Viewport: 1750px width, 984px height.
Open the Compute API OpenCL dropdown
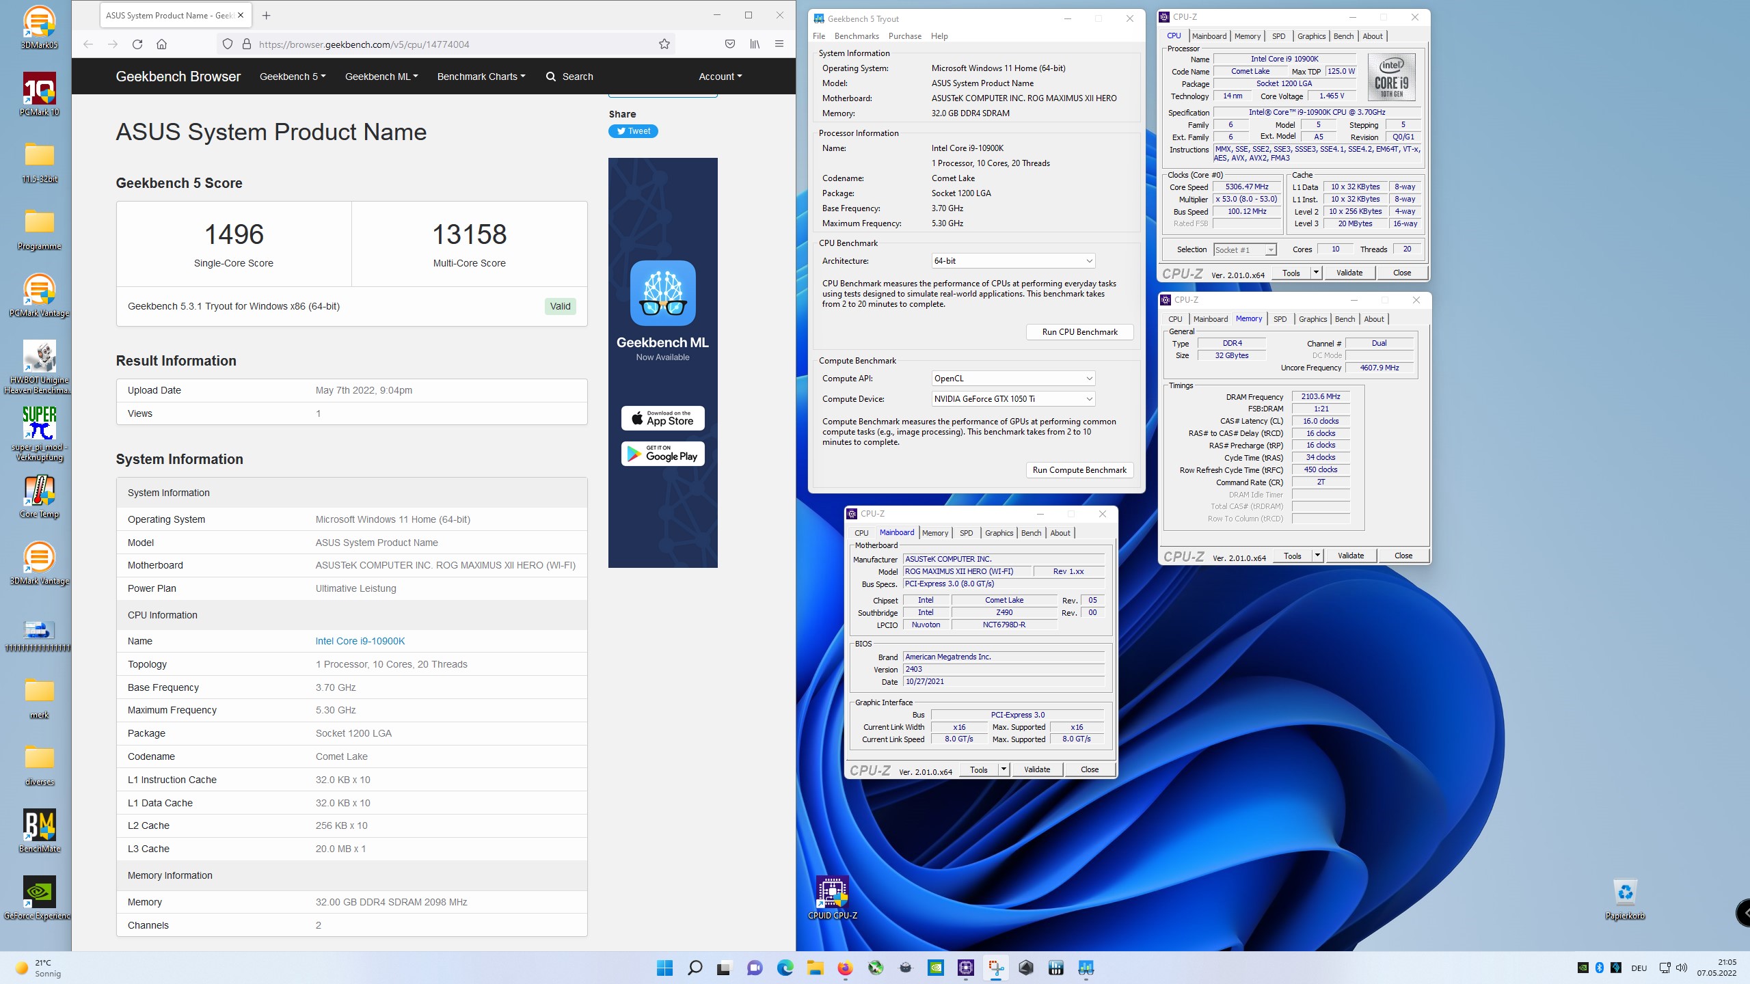tap(1013, 379)
